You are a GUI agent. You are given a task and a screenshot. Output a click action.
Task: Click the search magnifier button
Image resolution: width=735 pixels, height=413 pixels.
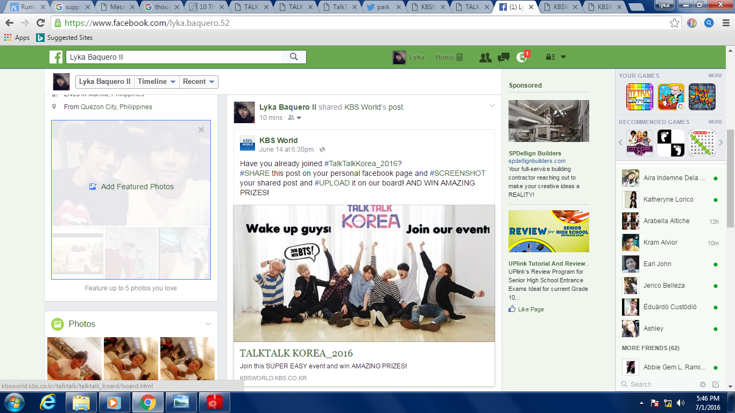294,57
